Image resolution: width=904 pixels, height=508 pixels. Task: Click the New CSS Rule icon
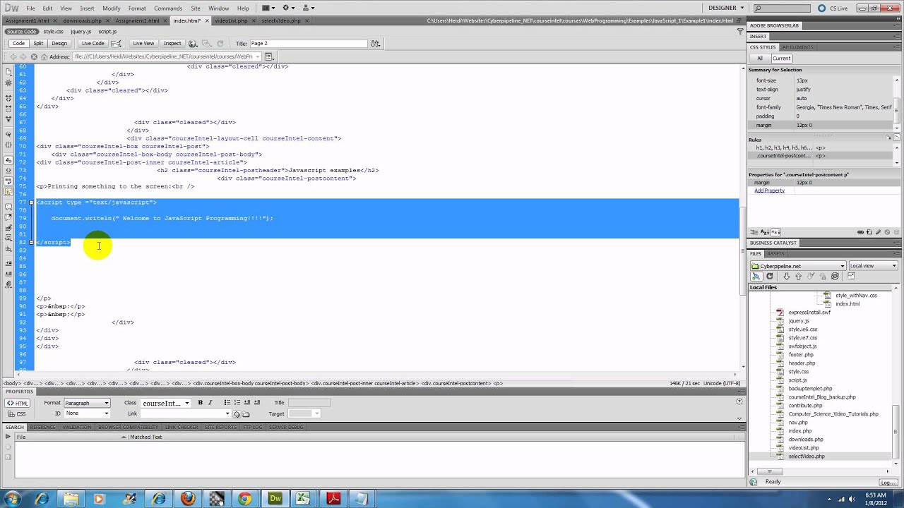(x=869, y=232)
